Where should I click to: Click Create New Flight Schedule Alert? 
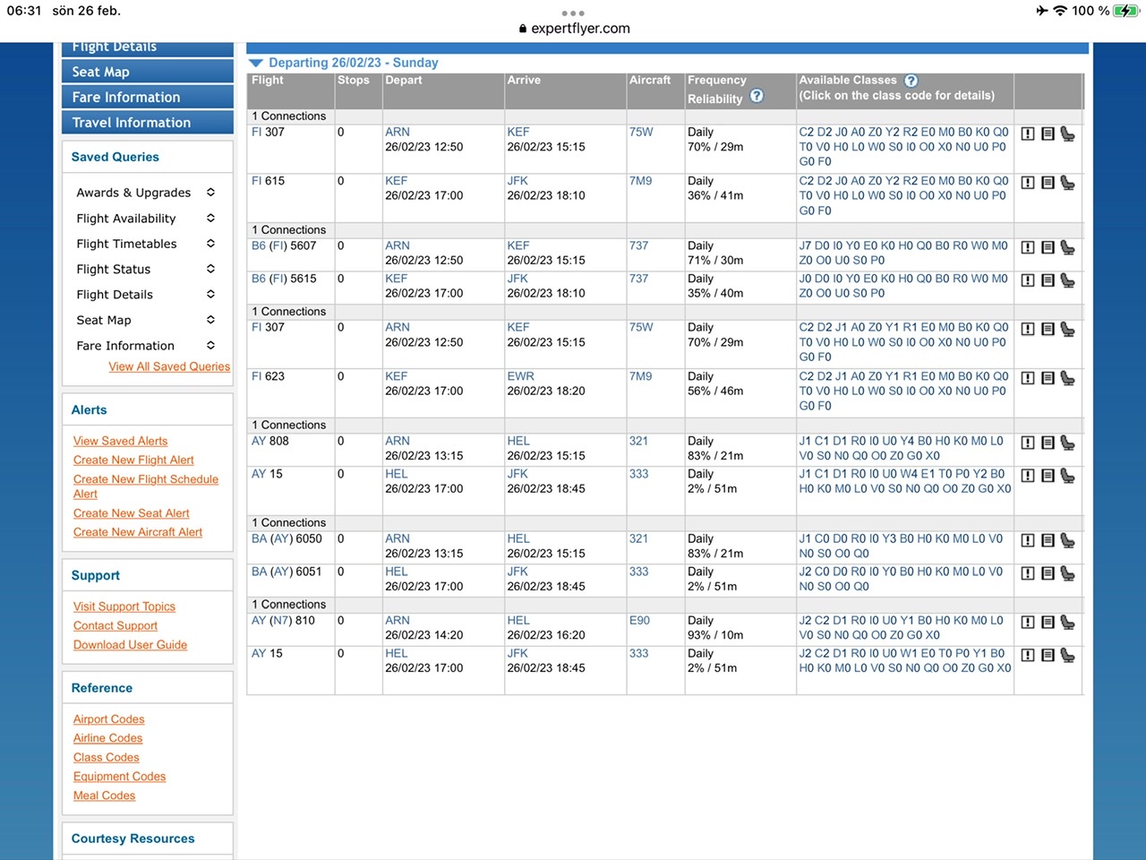[x=146, y=486]
